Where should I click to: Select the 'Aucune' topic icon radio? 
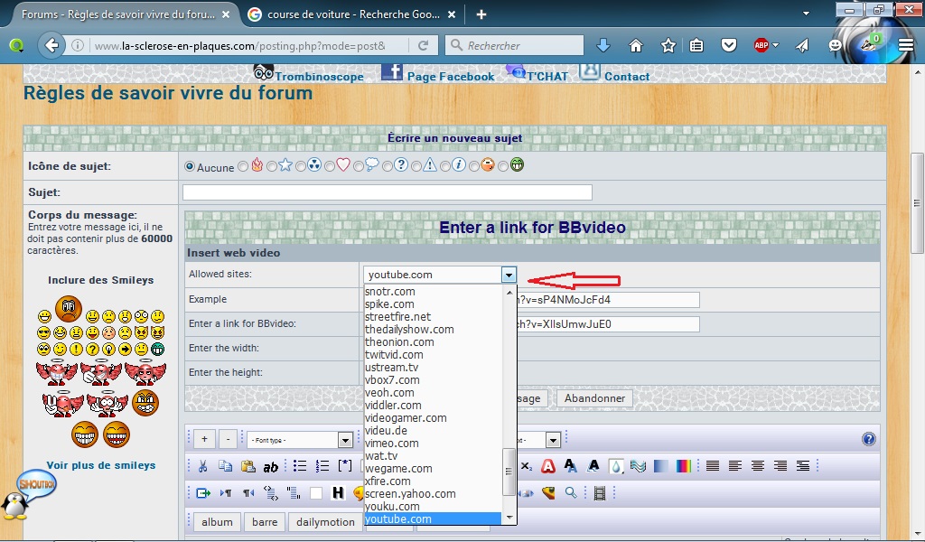[190, 167]
